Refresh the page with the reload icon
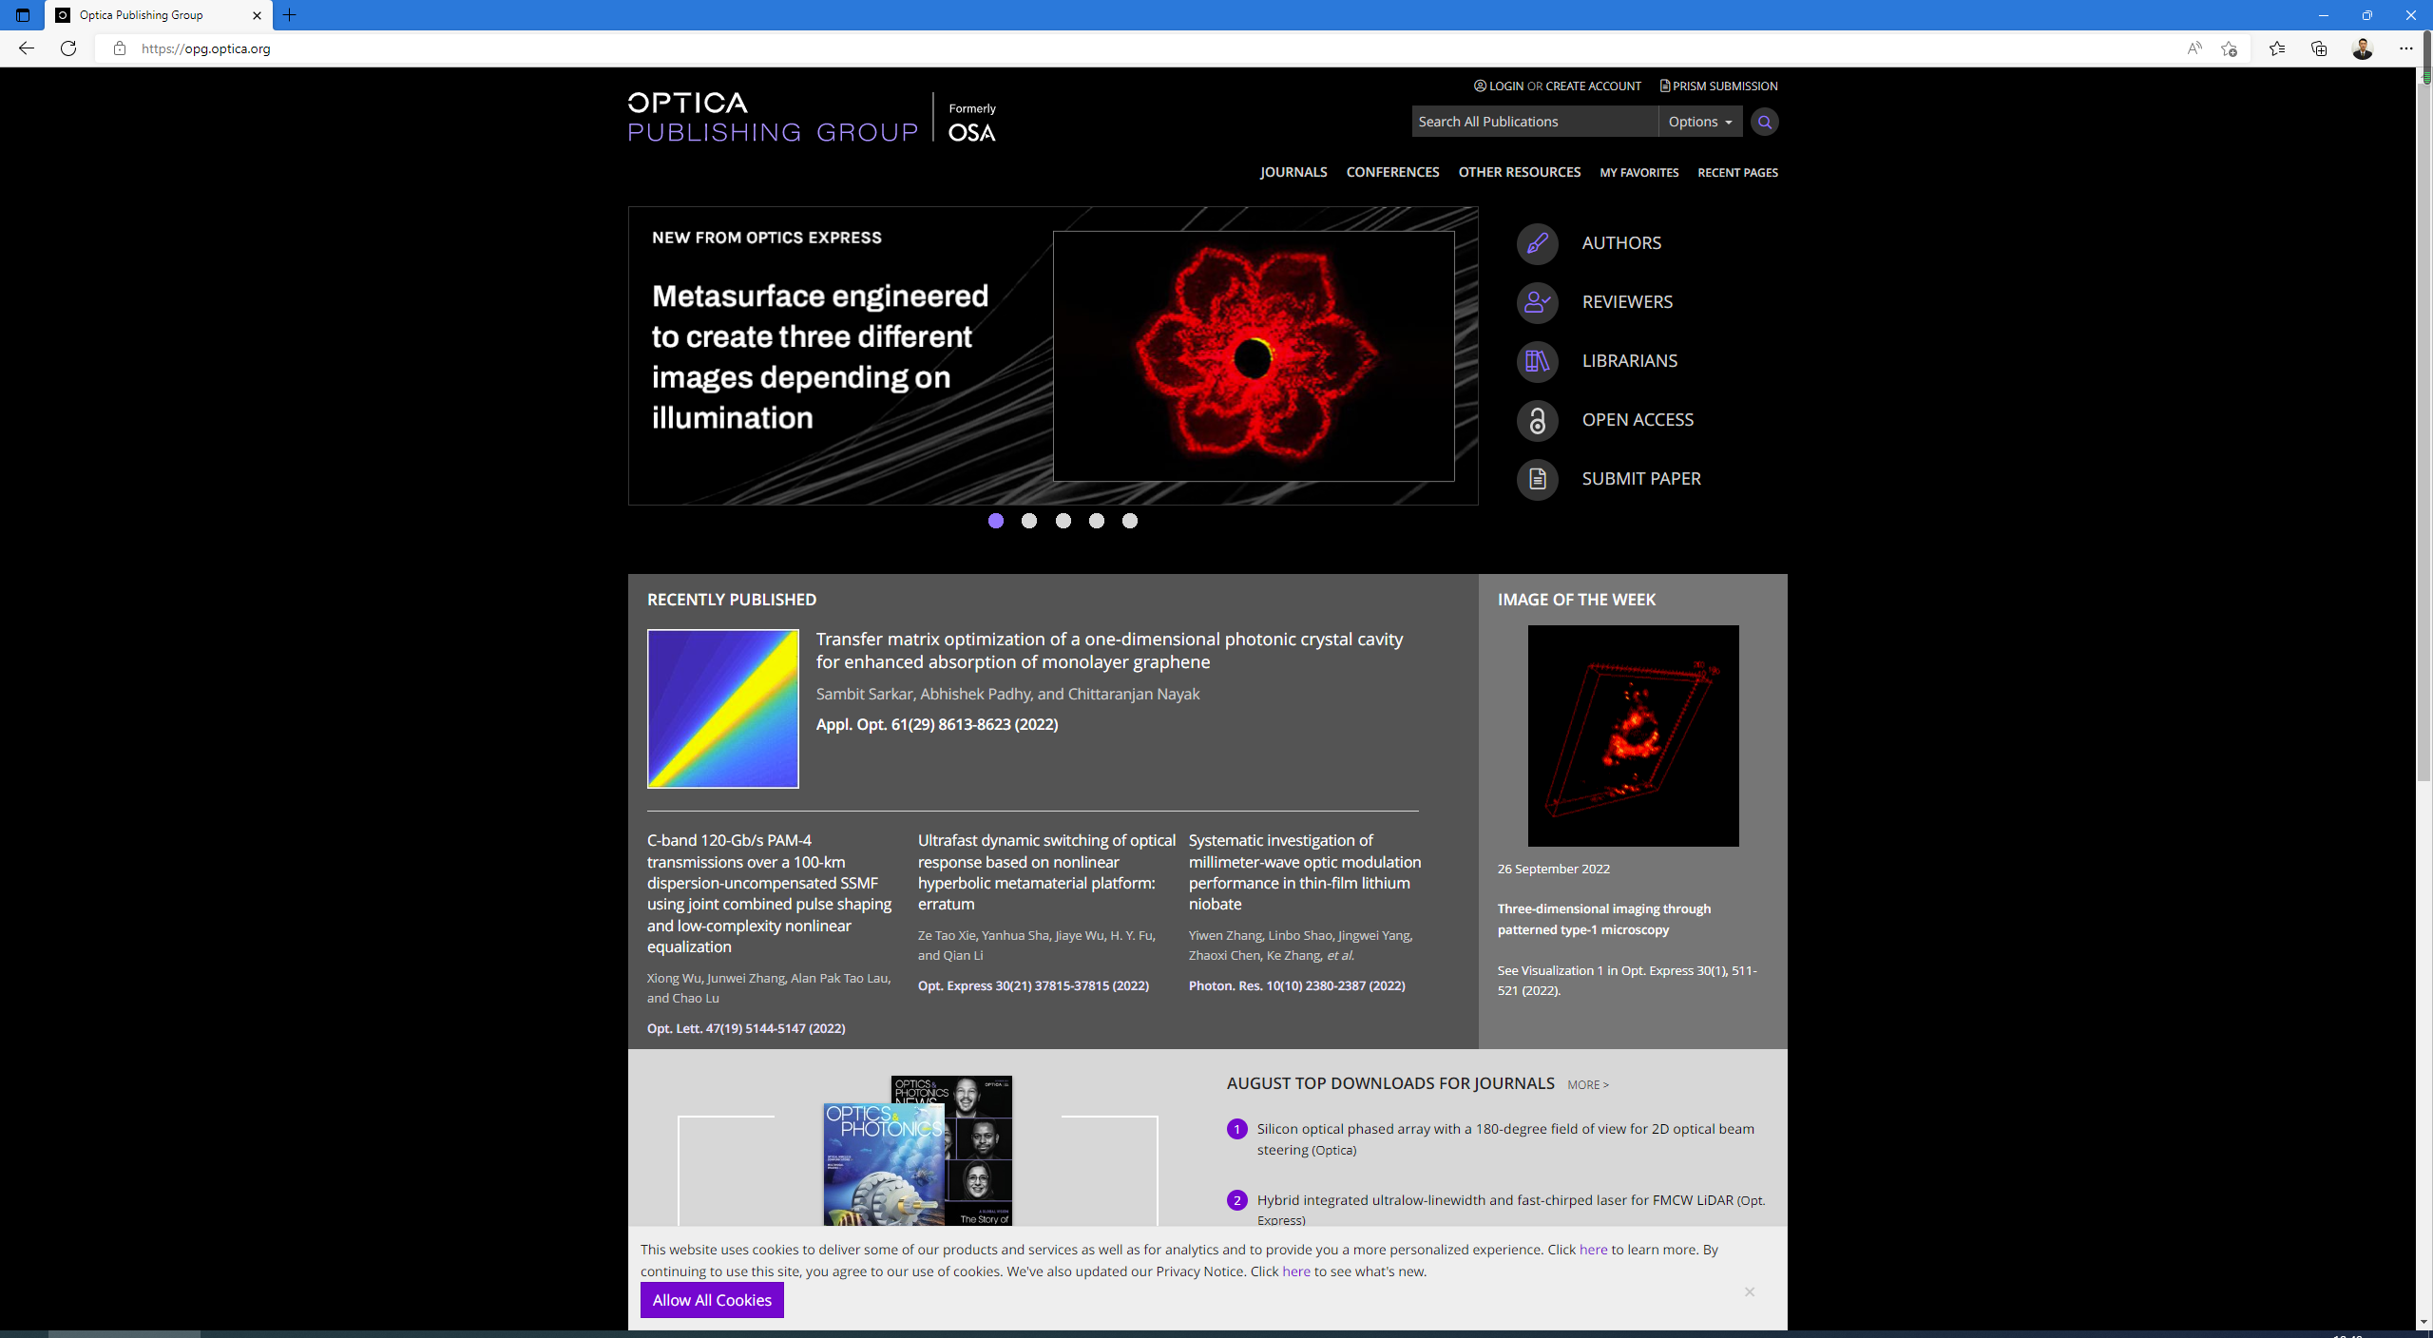 coord(68,48)
